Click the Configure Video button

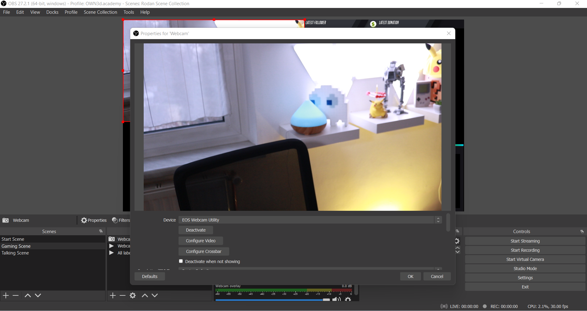click(x=201, y=241)
